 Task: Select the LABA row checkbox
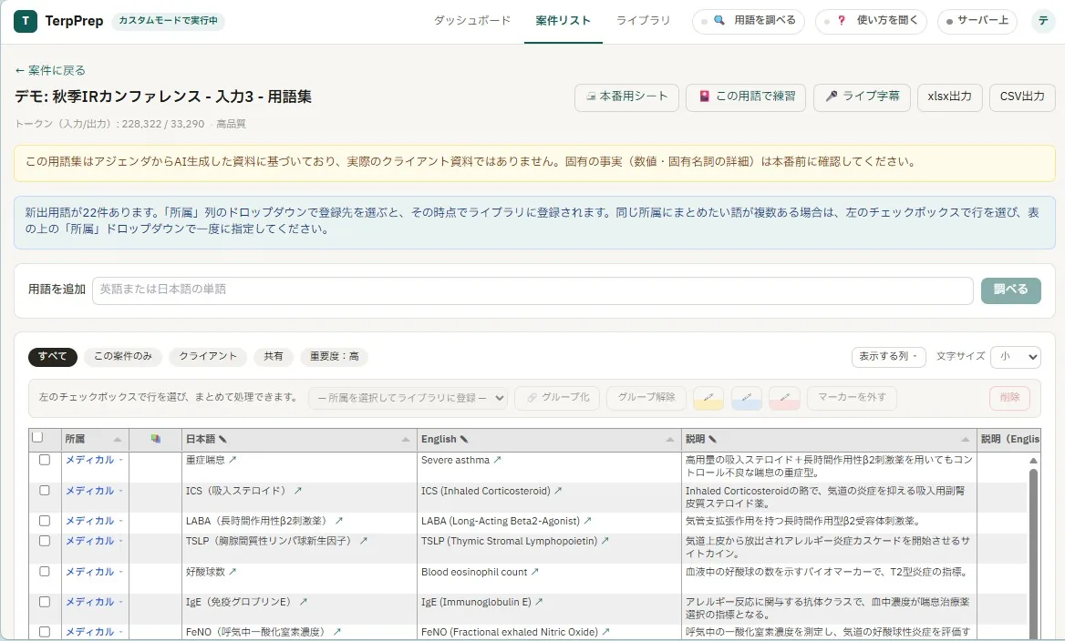45,521
